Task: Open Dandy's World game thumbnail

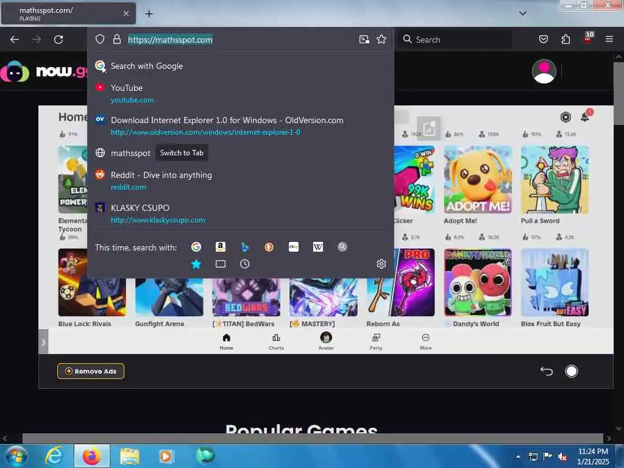Action: [478, 283]
